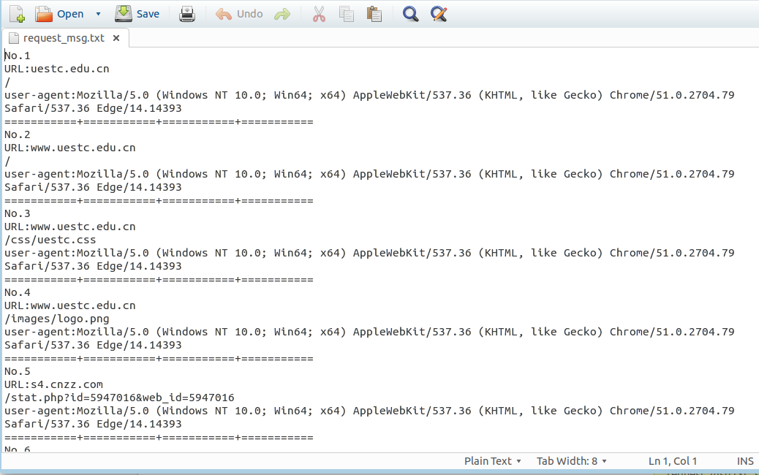Open Find with the magnifier icon
This screenshot has height=475, width=759.
(410, 14)
